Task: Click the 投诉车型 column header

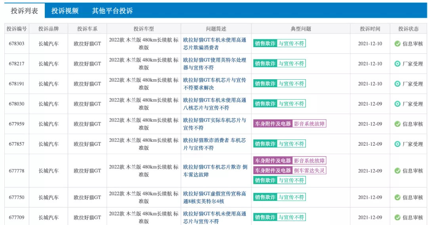Action: (x=143, y=29)
